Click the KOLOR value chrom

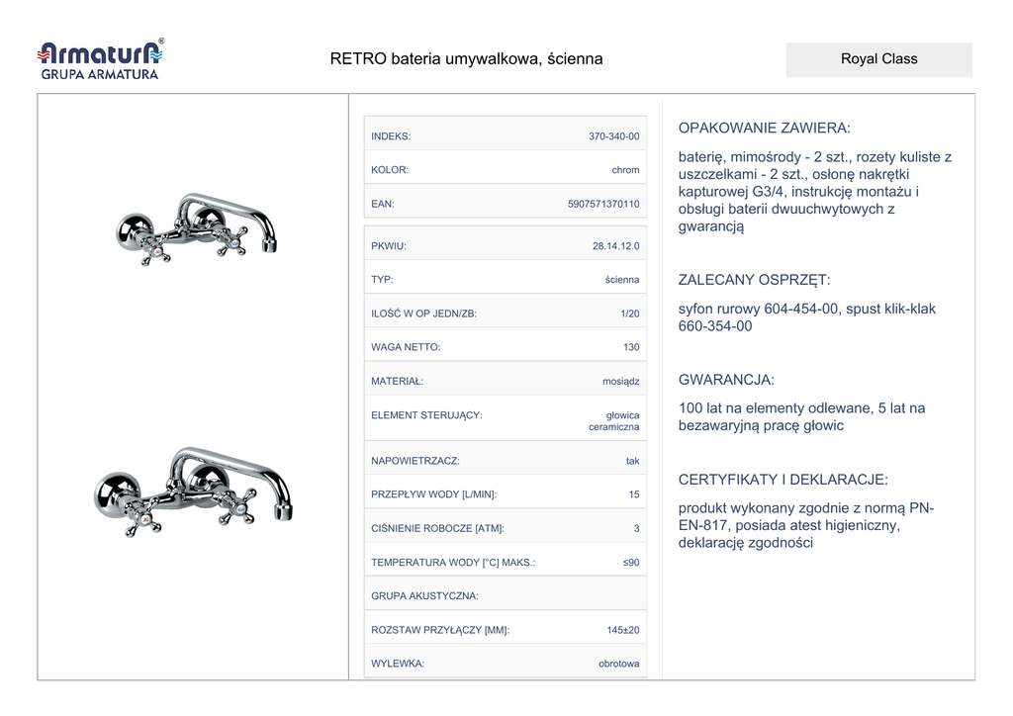pyautogui.click(x=625, y=170)
